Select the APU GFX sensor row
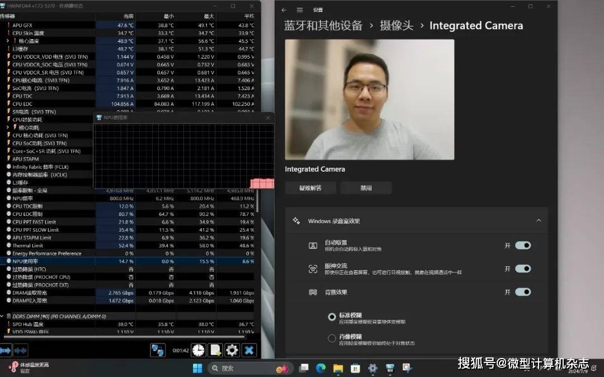This screenshot has height=377, width=604. (x=128, y=25)
